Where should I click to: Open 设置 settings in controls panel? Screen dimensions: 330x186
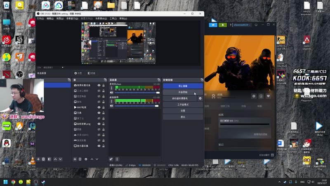pyautogui.click(x=183, y=111)
